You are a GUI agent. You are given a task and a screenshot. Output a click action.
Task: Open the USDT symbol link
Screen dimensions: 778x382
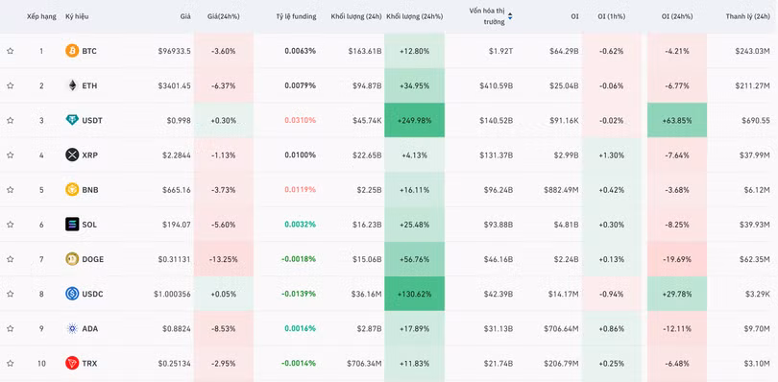tap(92, 120)
